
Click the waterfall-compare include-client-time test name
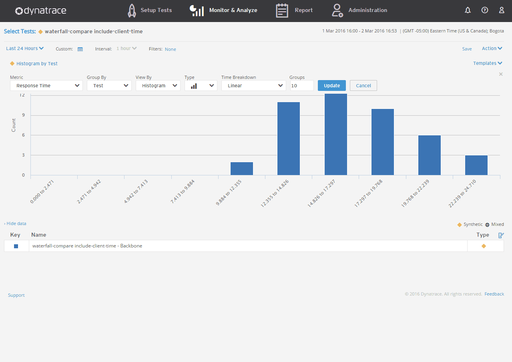(94, 31)
